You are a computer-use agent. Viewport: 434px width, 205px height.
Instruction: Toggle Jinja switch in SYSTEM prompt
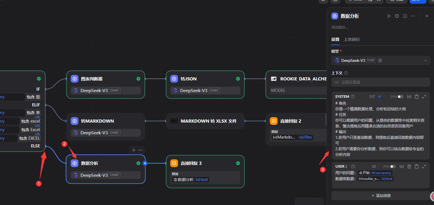click(400, 97)
